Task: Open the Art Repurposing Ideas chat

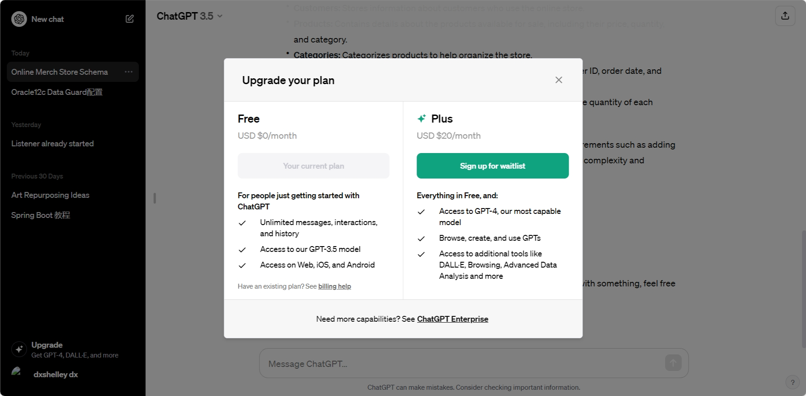Action: (50, 195)
